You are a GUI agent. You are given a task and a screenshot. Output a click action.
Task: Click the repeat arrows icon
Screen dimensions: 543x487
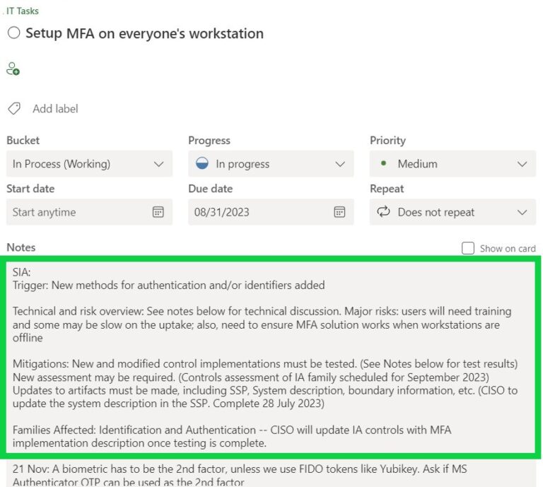click(383, 211)
